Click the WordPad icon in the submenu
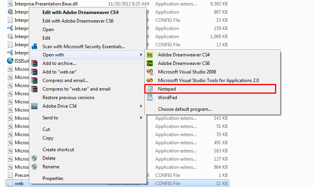This screenshot has height=187, width=314. point(150,98)
